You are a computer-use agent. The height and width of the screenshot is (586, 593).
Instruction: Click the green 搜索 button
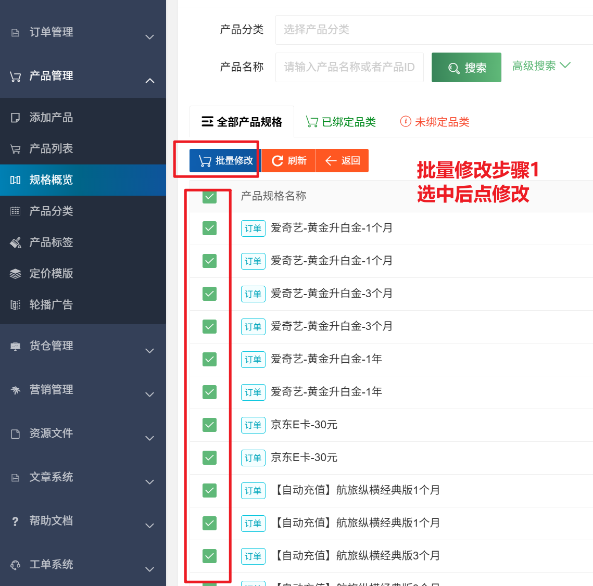pyautogui.click(x=466, y=68)
